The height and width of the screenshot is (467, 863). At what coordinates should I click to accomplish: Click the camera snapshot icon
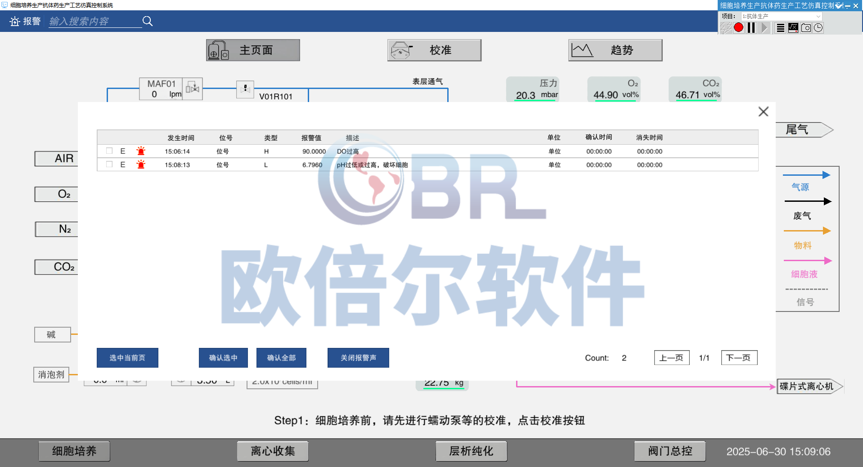pos(806,28)
